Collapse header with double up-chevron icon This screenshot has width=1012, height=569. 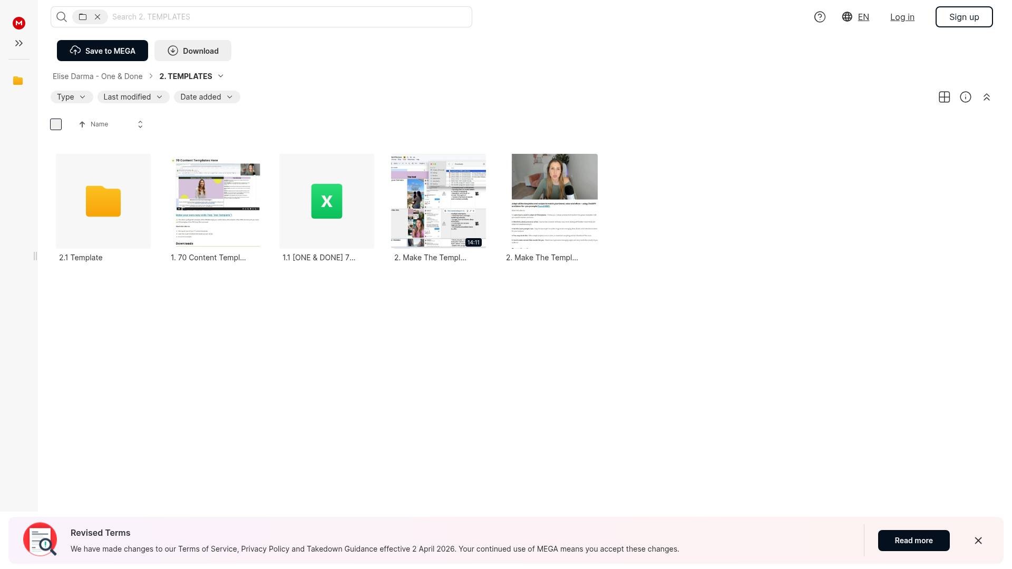tap(986, 97)
